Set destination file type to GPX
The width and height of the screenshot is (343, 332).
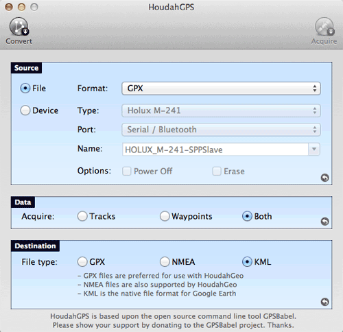[82, 261]
